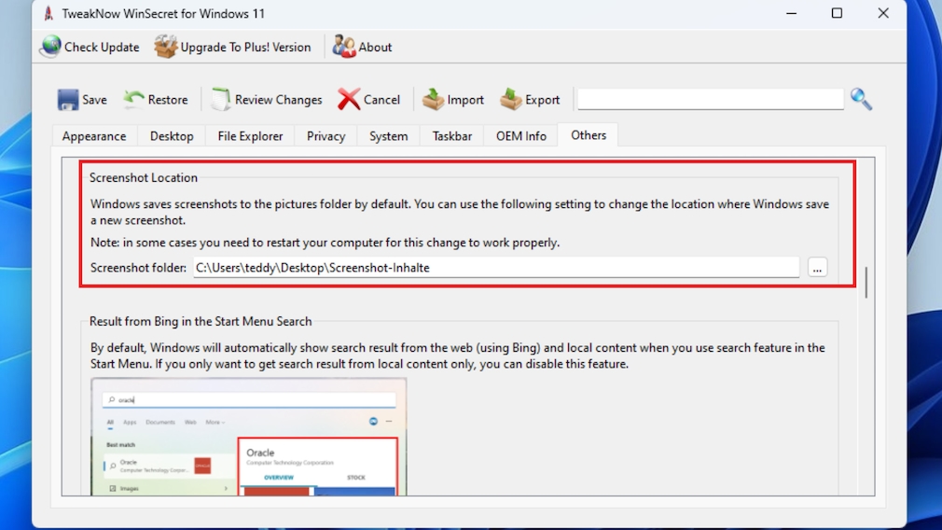Switch to the Appearance tab
This screenshot has height=530, width=942.
(x=94, y=136)
